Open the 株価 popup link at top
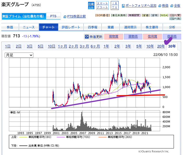The image size is (183, 155). click(165, 5)
